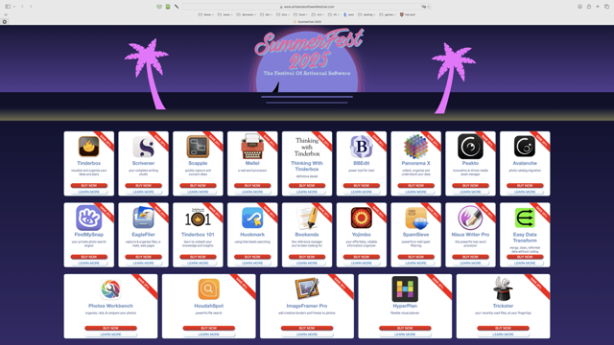Open the Harvard bookmark
The width and height of the screenshot is (614, 345).
click(407, 15)
